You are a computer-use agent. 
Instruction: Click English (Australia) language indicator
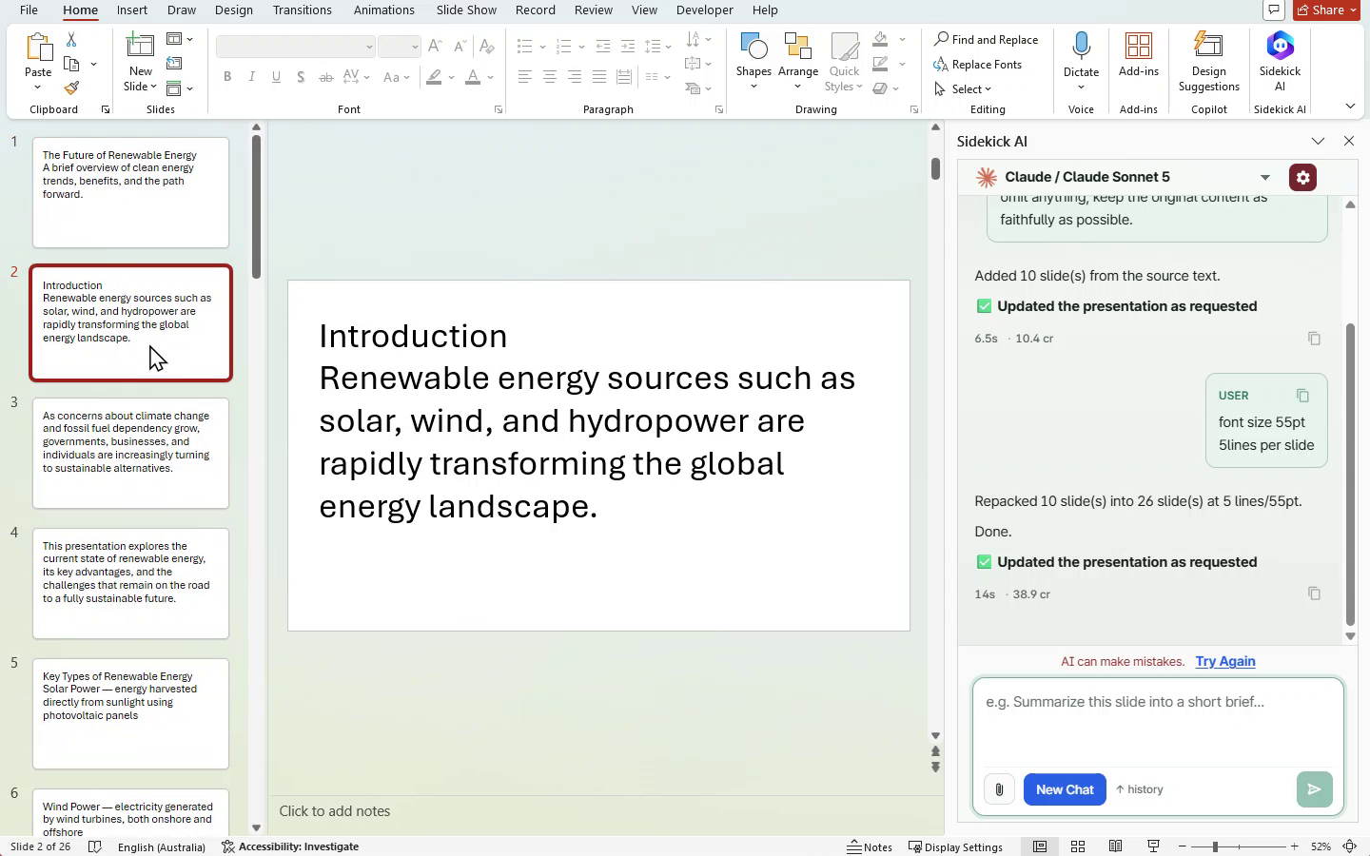(162, 846)
